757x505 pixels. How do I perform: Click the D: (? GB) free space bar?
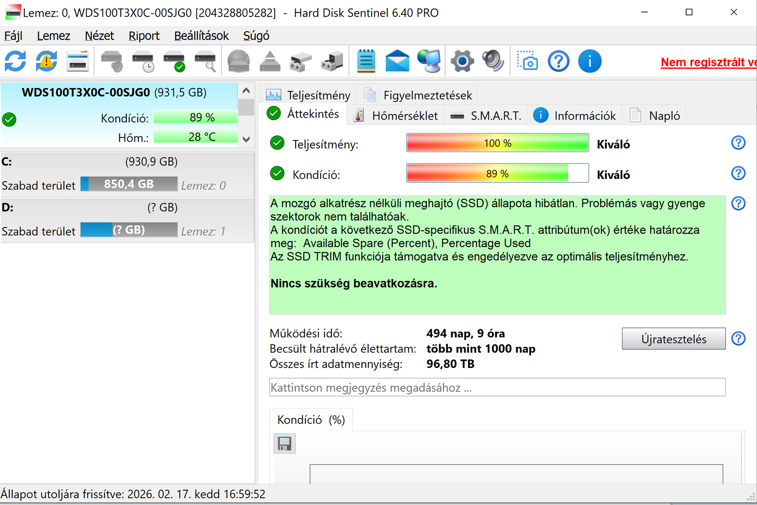[129, 230]
